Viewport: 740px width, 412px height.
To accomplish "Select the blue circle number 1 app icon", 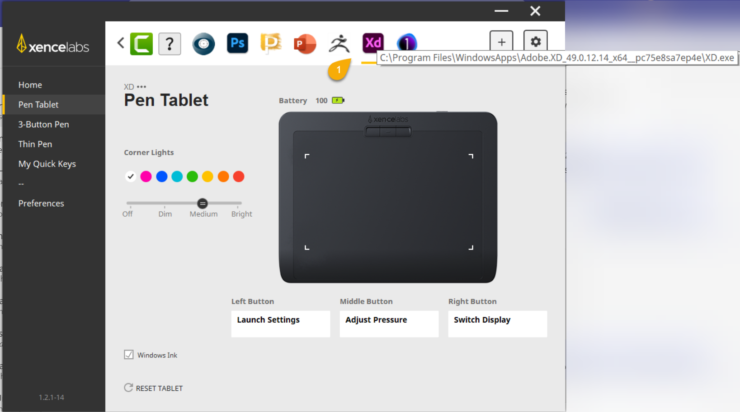I will pyautogui.click(x=407, y=42).
